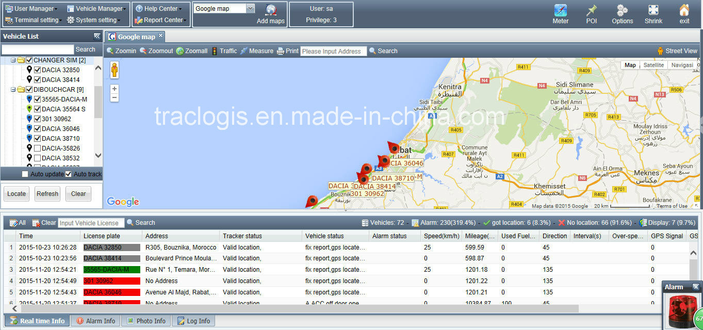Open Help Center menu

click(158, 9)
